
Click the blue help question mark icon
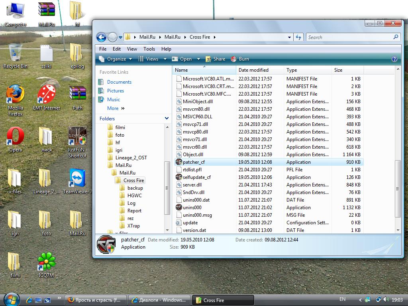tap(394, 59)
